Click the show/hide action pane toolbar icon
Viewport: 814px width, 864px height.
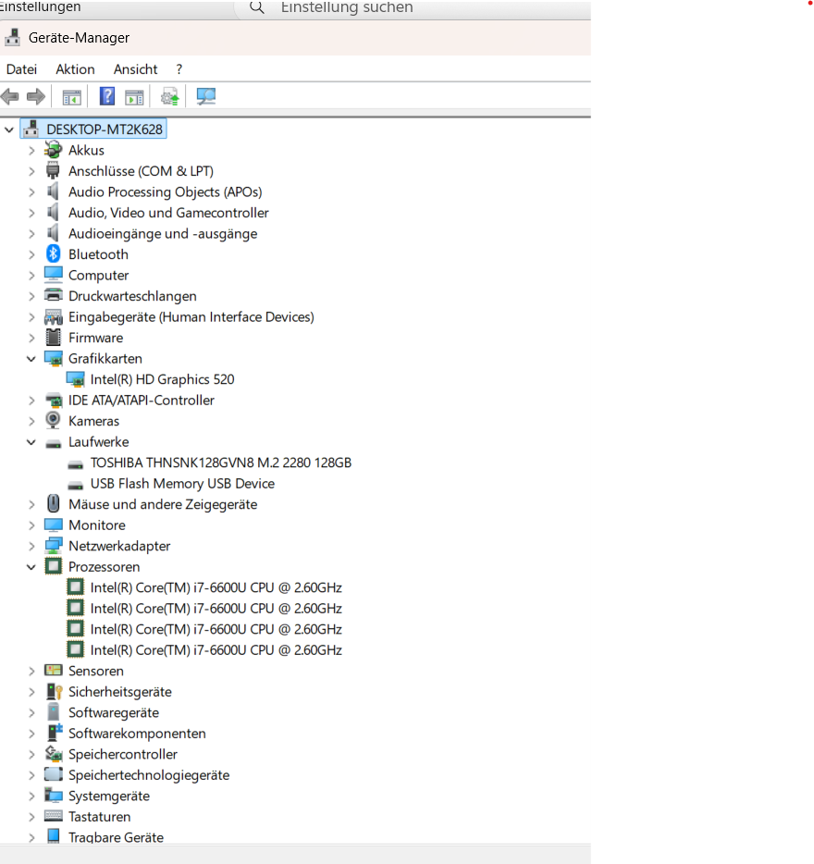[x=134, y=97]
